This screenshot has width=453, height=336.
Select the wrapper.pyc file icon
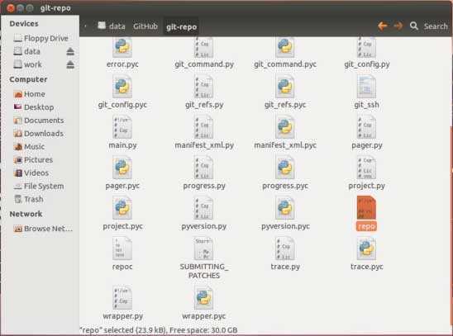pos(203,298)
